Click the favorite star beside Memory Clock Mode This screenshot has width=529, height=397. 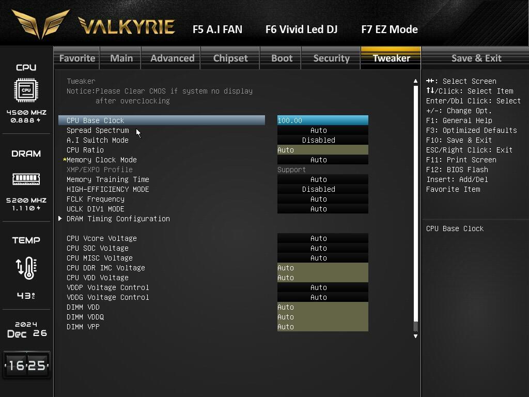coord(65,160)
